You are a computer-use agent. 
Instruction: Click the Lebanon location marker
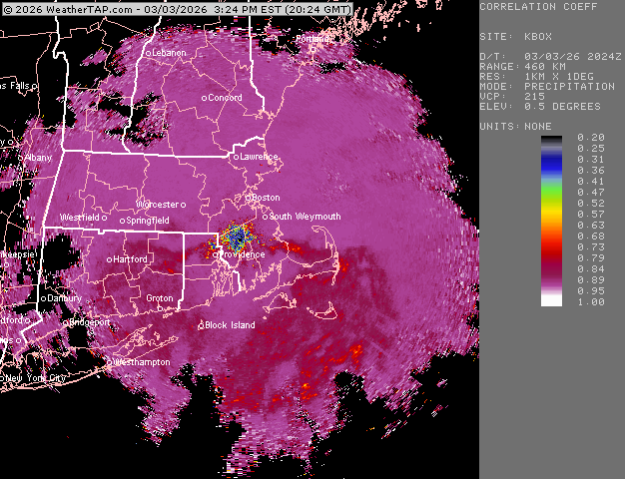point(149,52)
